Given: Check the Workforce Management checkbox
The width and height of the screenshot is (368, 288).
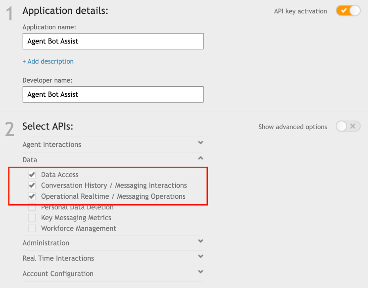Looking at the screenshot, I should tap(32, 228).
